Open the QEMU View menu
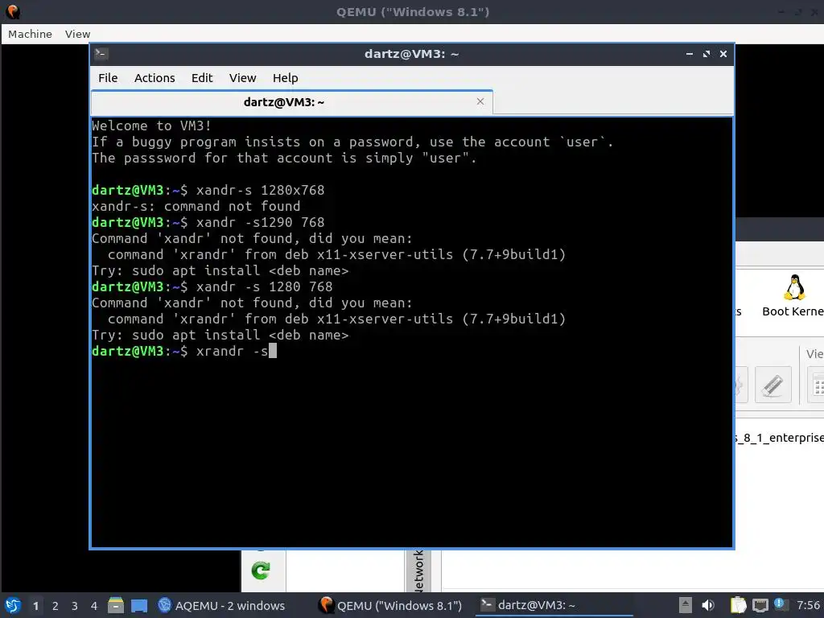 [x=77, y=34]
